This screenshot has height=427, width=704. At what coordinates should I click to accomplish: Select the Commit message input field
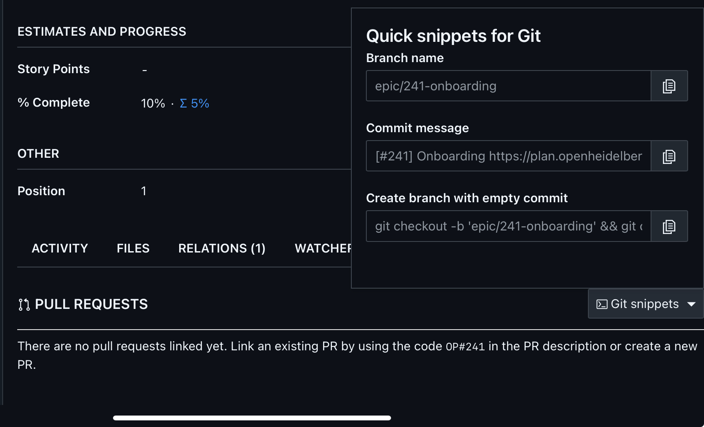click(508, 156)
